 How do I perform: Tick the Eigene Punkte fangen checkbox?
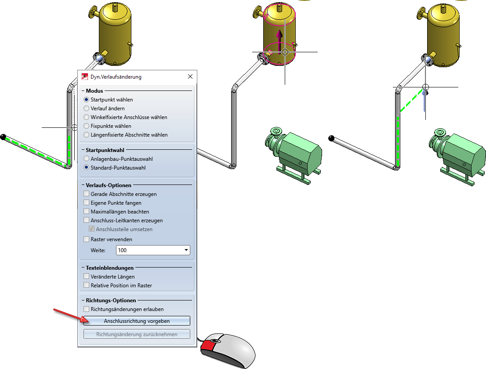coord(87,203)
